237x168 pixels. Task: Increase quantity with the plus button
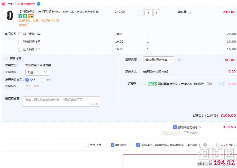[x=157, y=13]
